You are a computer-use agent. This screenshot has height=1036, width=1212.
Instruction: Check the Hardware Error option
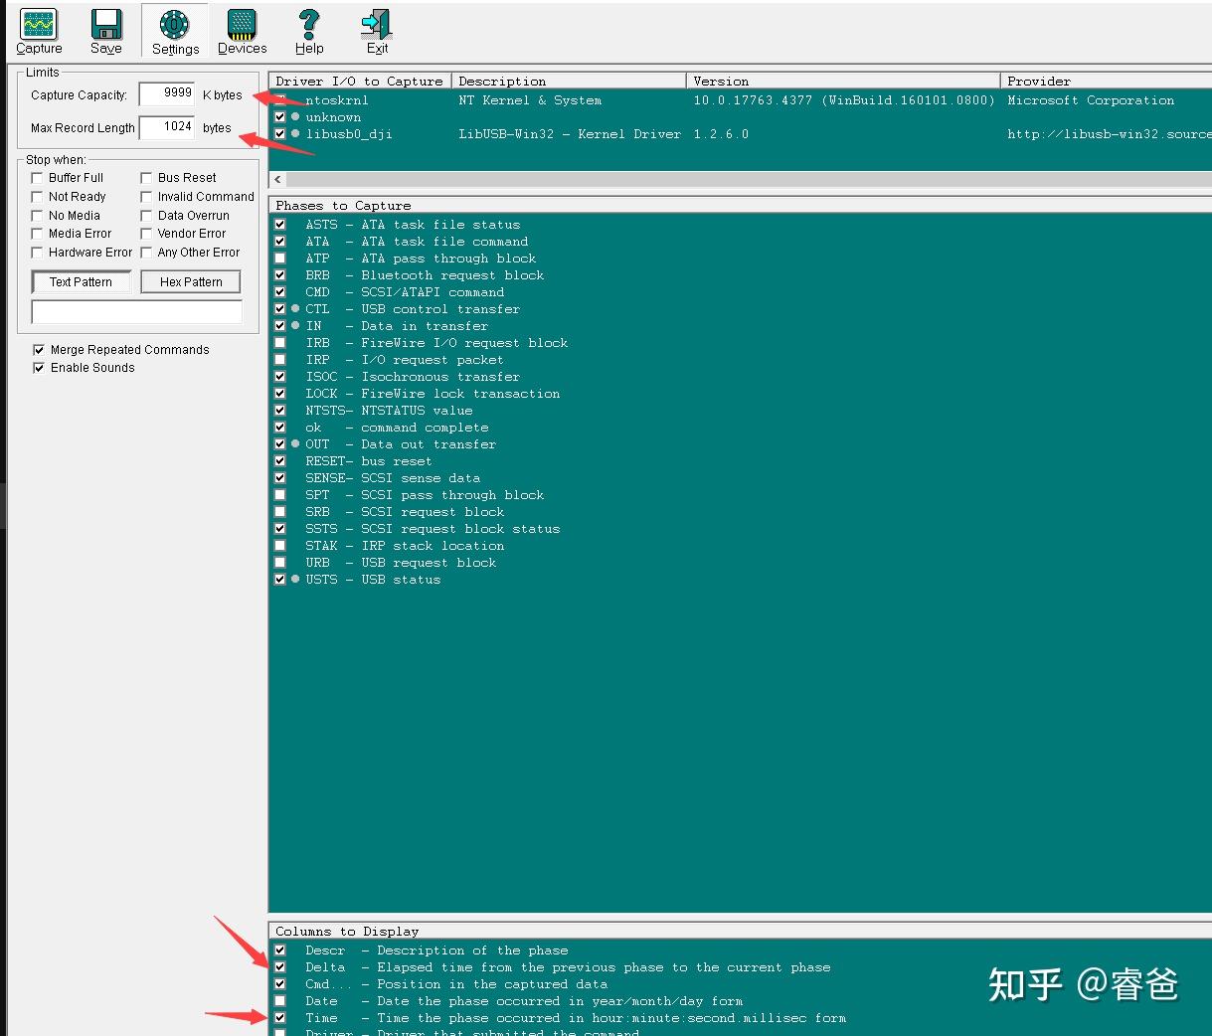coord(38,253)
